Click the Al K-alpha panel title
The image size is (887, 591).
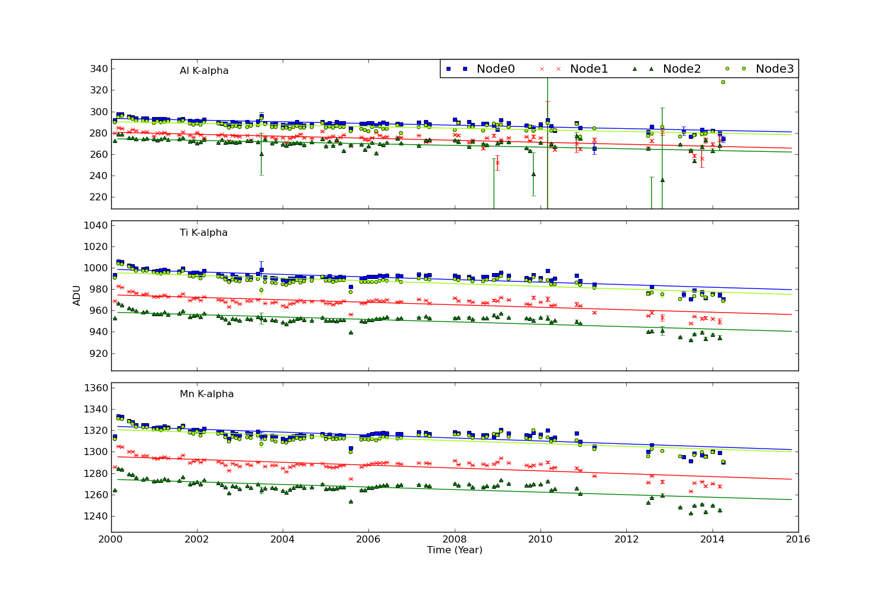point(204,71)
